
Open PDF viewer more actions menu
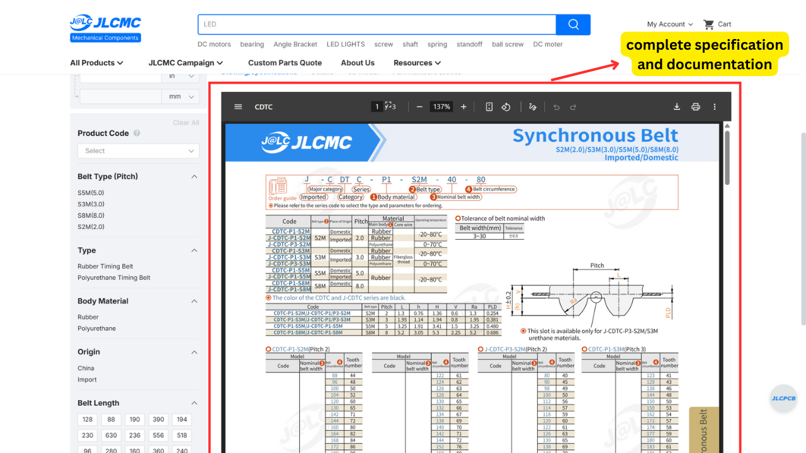pyautogui.click(x=715, y=107)
